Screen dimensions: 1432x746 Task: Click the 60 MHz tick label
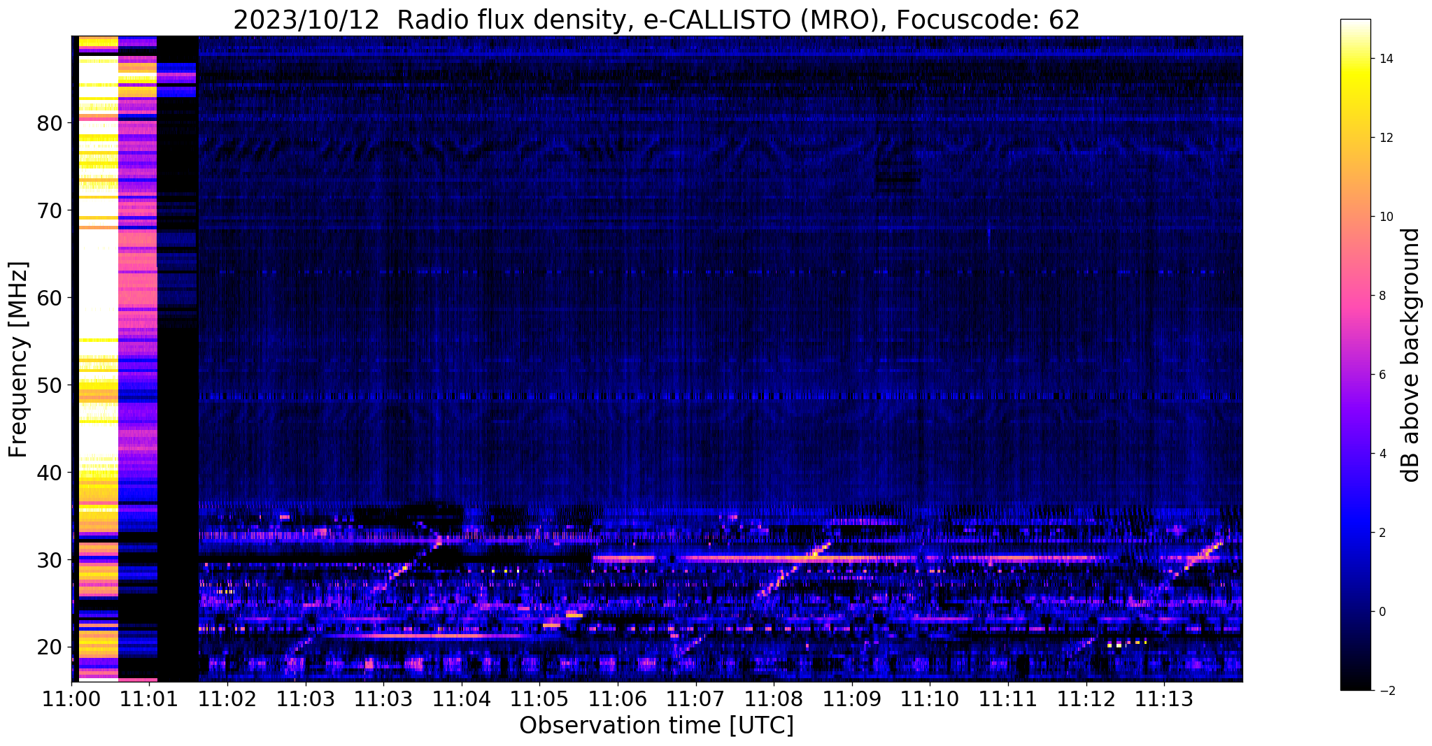pyautogui.click(x=50, y=298)
